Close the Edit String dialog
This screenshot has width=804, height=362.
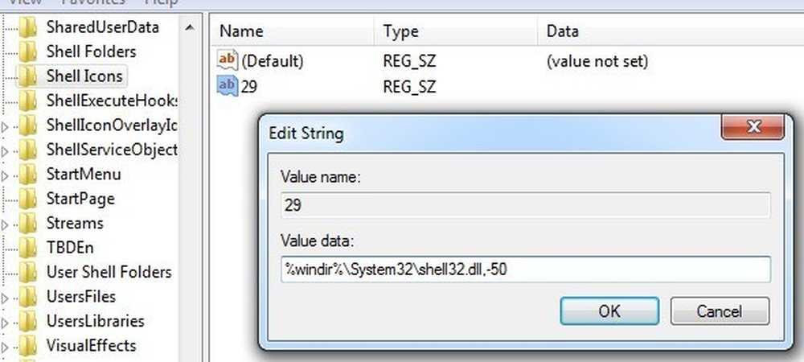[x=753, y=127]
